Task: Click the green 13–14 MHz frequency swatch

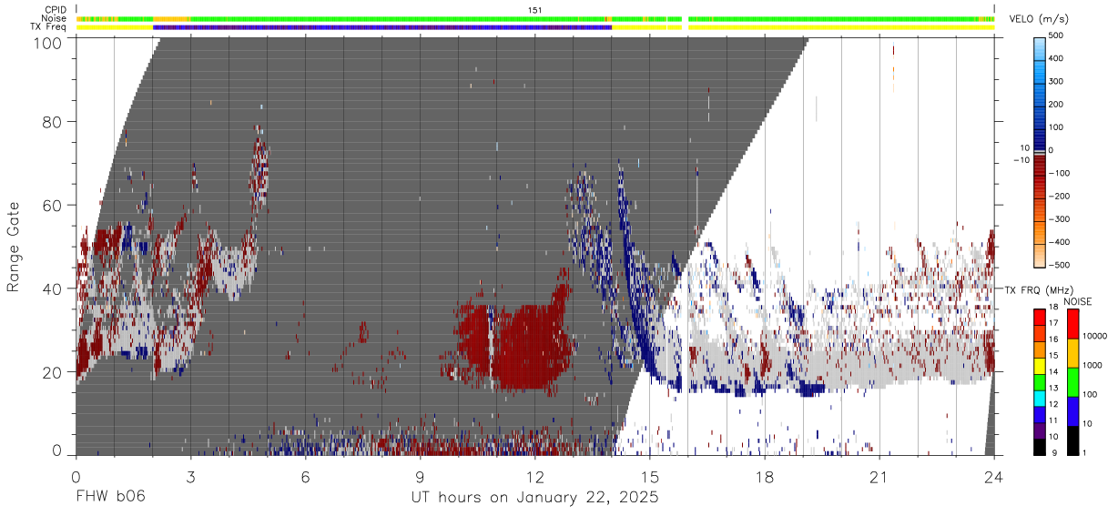Action: (x=1039, y=382)
